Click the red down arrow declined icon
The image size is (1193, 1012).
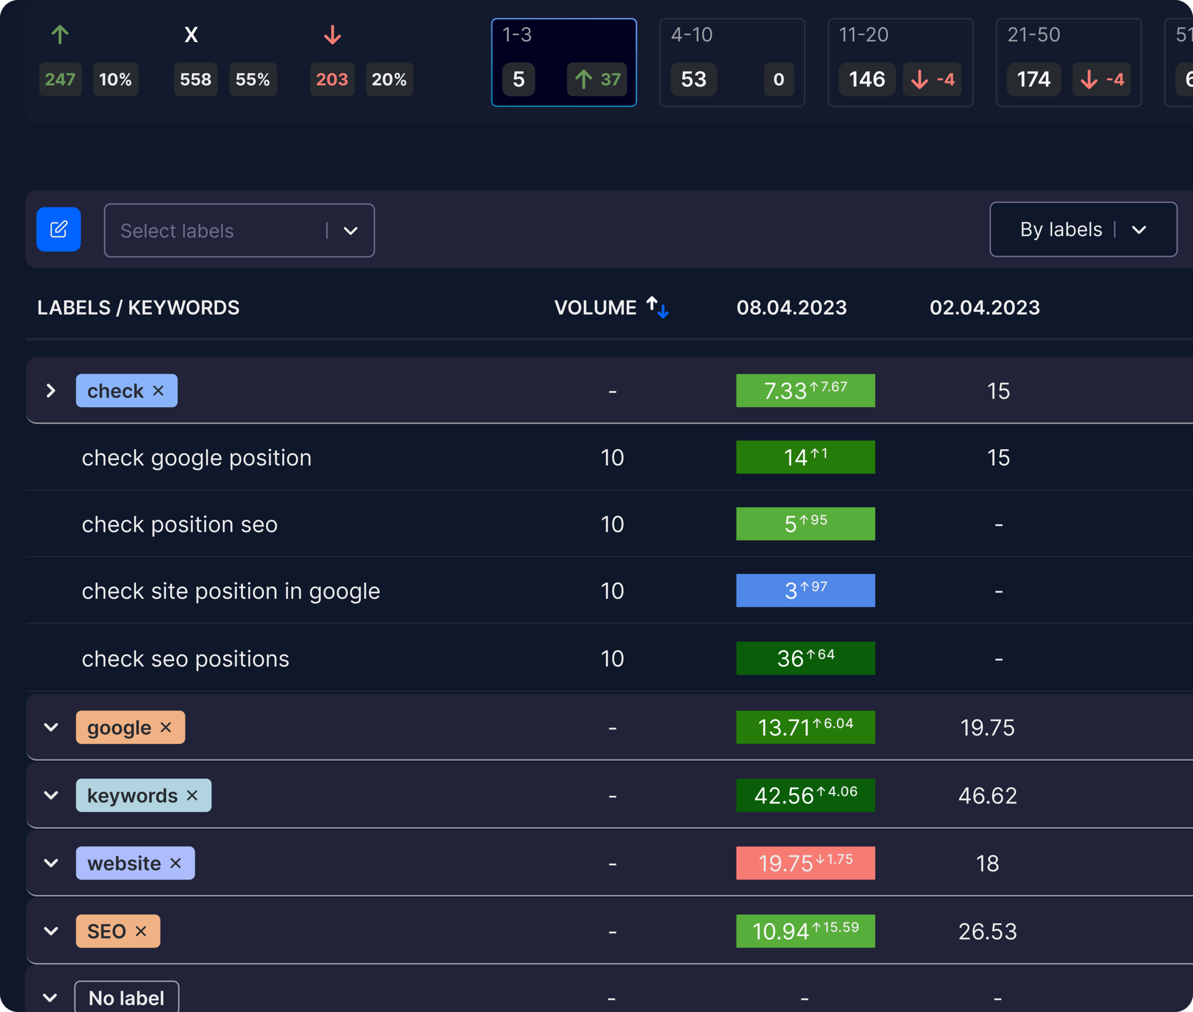[332, 35]
